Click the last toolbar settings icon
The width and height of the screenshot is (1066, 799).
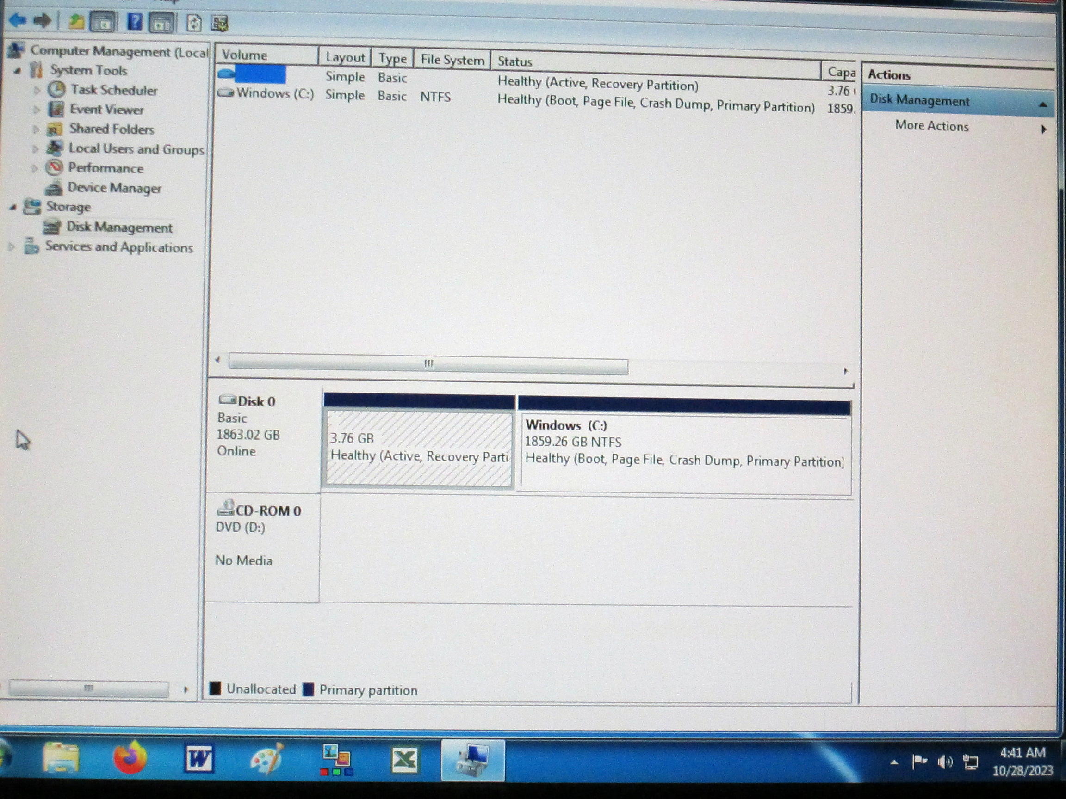pos(220,24)
